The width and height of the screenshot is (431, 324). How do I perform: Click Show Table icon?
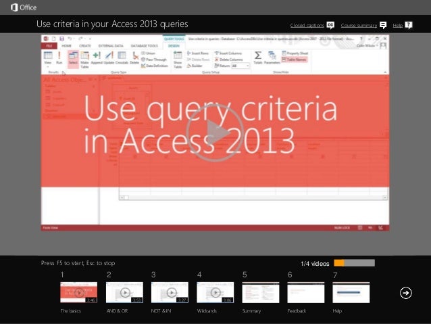[x=178, y=60]
